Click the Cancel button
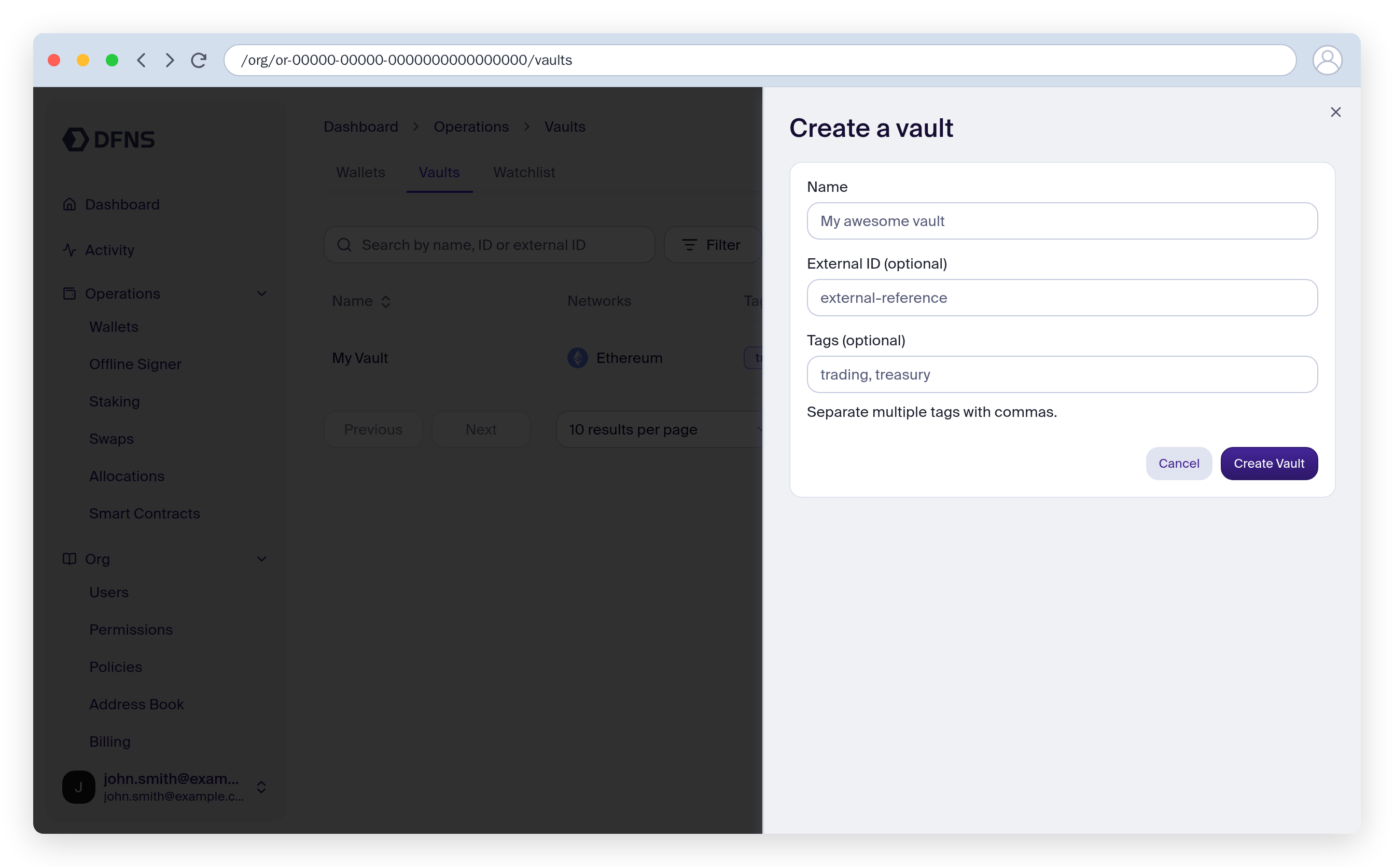 click(1178, 464)
